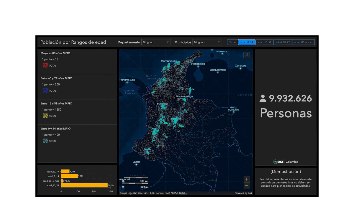Zoom in with the map plus button
354x199 pixels.
[247, 179]
